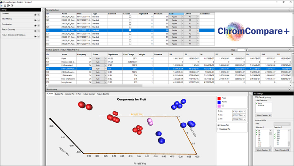Uncheck S31 in Selection 2 list

[x=275, y=134]
